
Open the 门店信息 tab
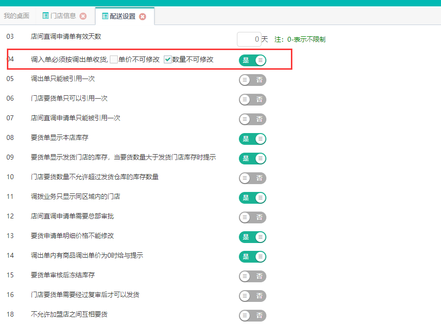(63, 16)
